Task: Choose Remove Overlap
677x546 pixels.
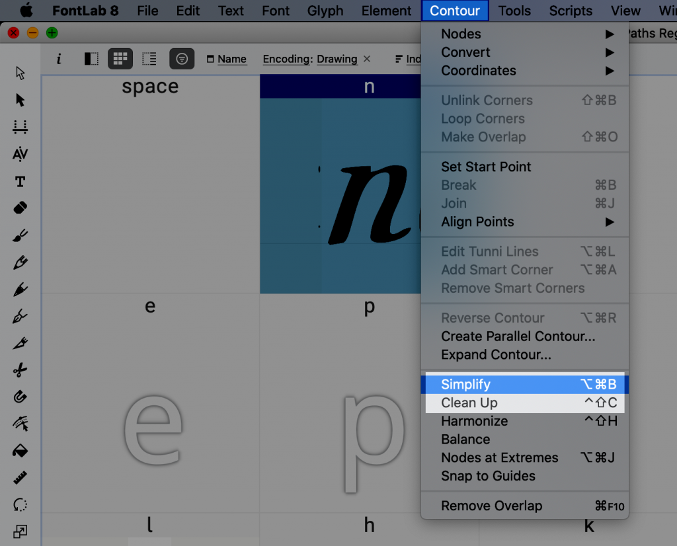Action: click(524, 506)
